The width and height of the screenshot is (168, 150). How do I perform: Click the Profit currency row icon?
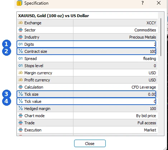point(20,80)
